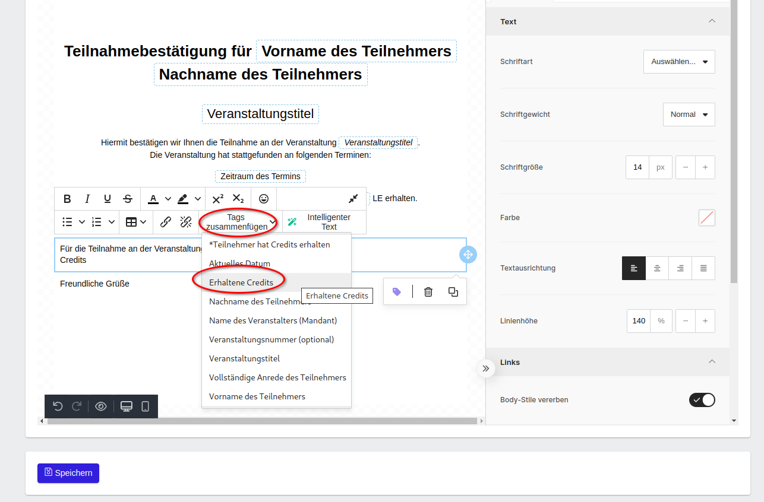
Task: Click the Speichern button
Action: point(68,473)
